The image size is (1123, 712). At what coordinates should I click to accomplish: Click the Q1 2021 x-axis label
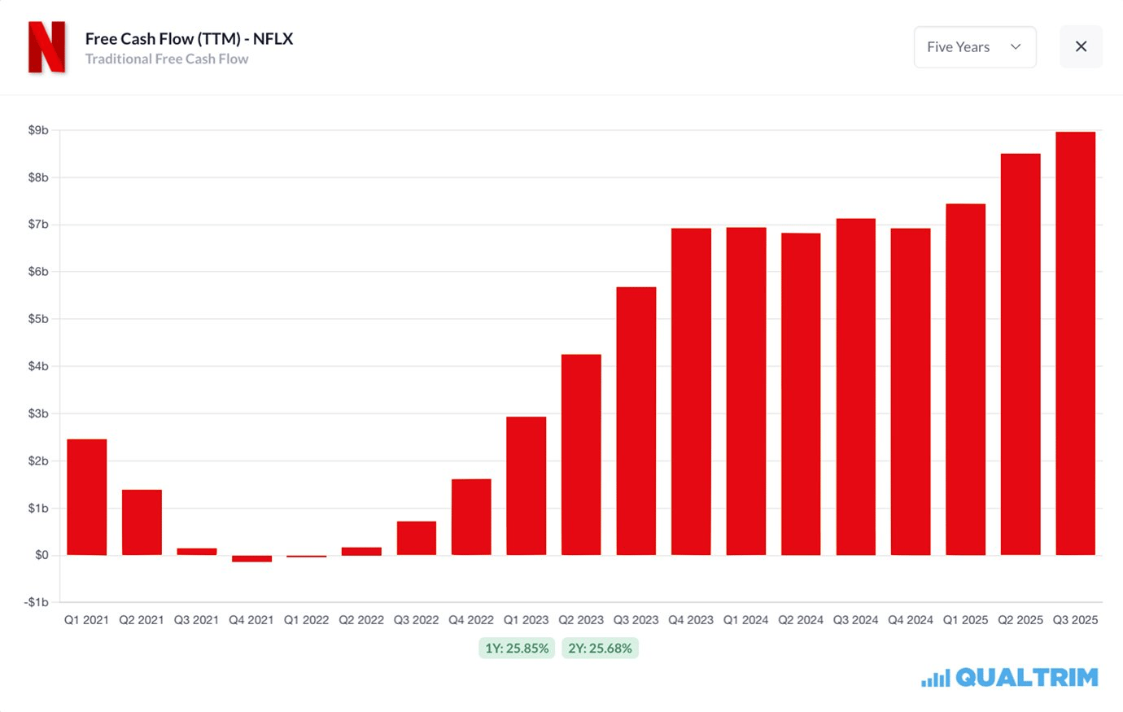click(x=86, y=620)
